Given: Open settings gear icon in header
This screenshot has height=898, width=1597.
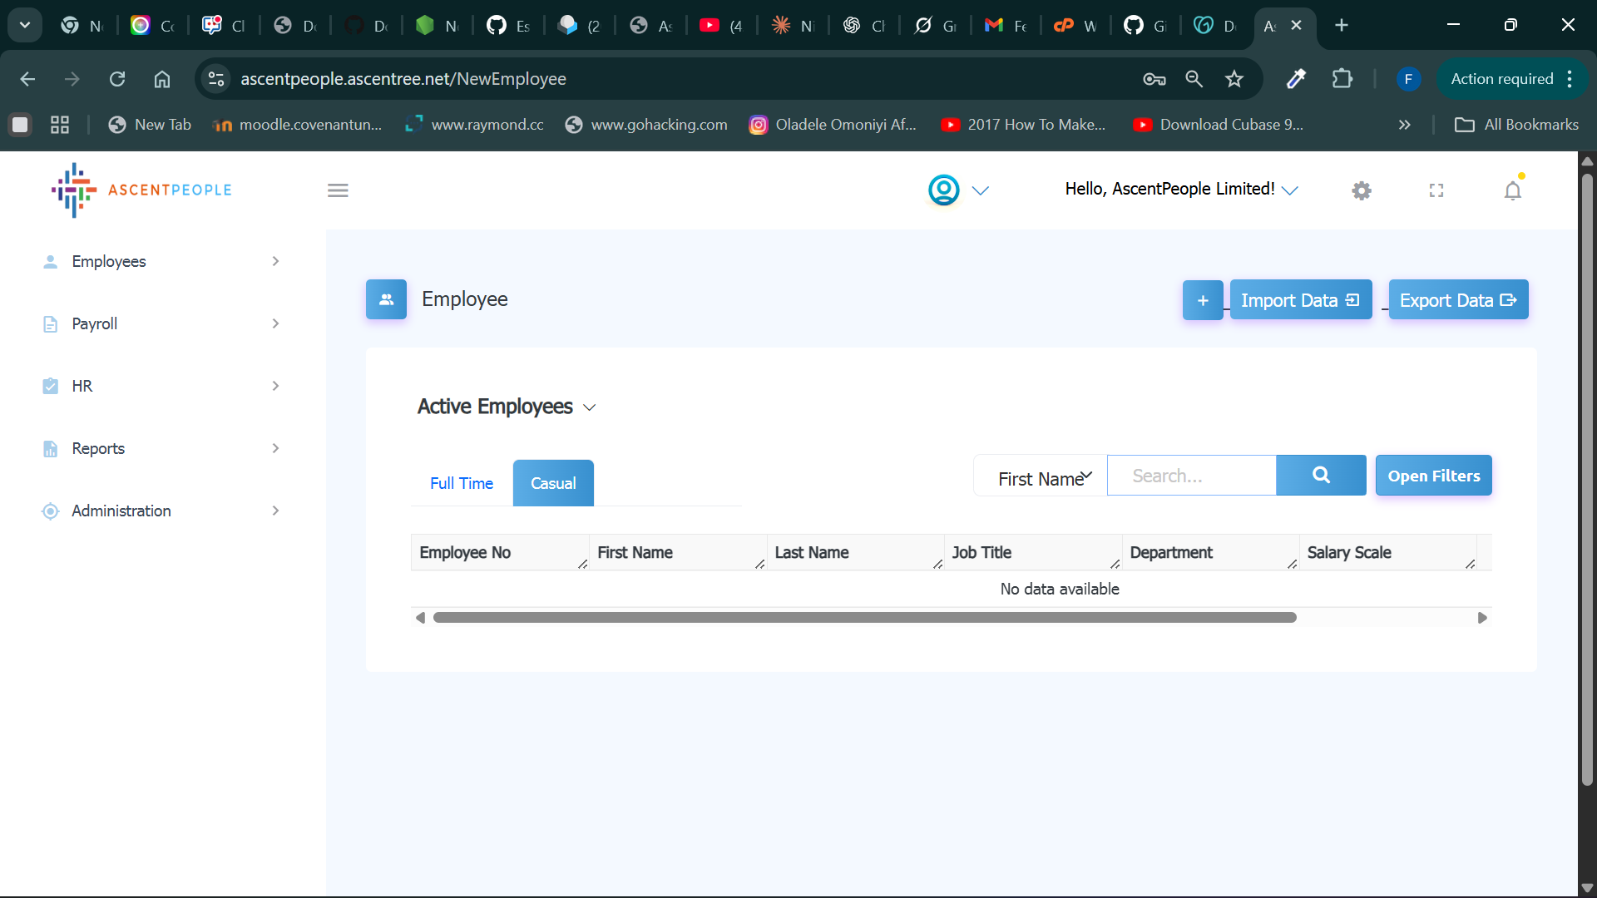Looking at the screenshot, I should 1362,191.
